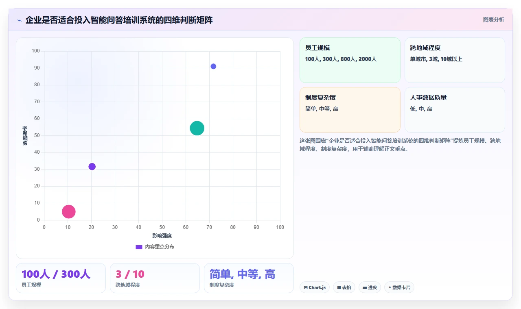This screenshot has height=309, width=521.
Task: Click the 3 / 10 stat value
Action: point(130,274)
